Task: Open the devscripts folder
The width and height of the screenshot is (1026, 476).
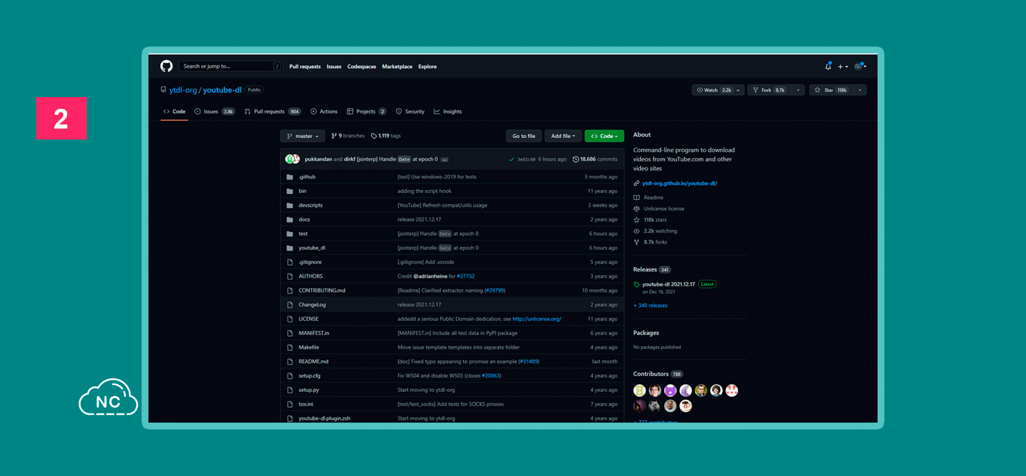Action: point(311,205)
